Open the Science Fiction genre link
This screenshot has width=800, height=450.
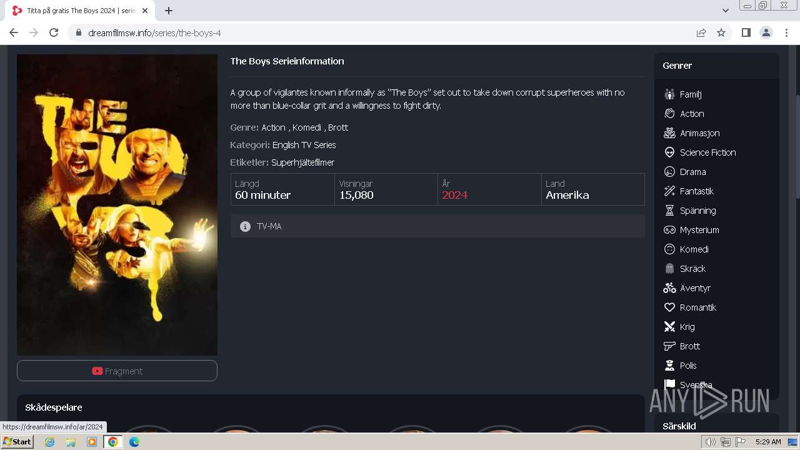tap(708, 152)
